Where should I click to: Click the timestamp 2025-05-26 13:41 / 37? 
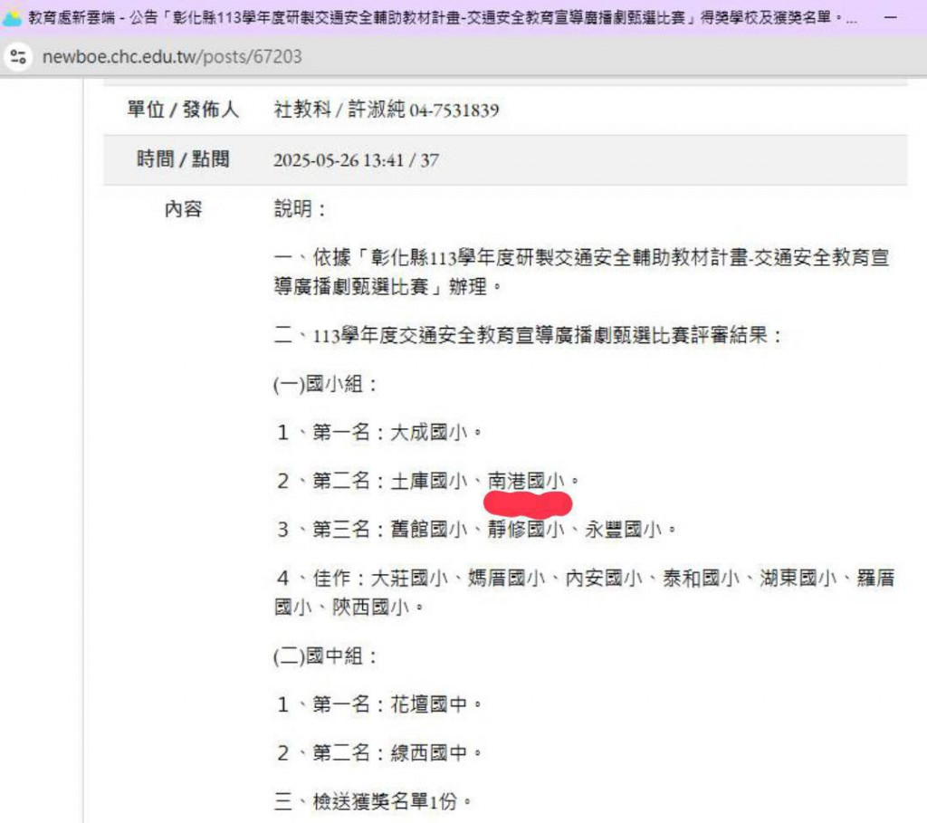tap(356, 160)
